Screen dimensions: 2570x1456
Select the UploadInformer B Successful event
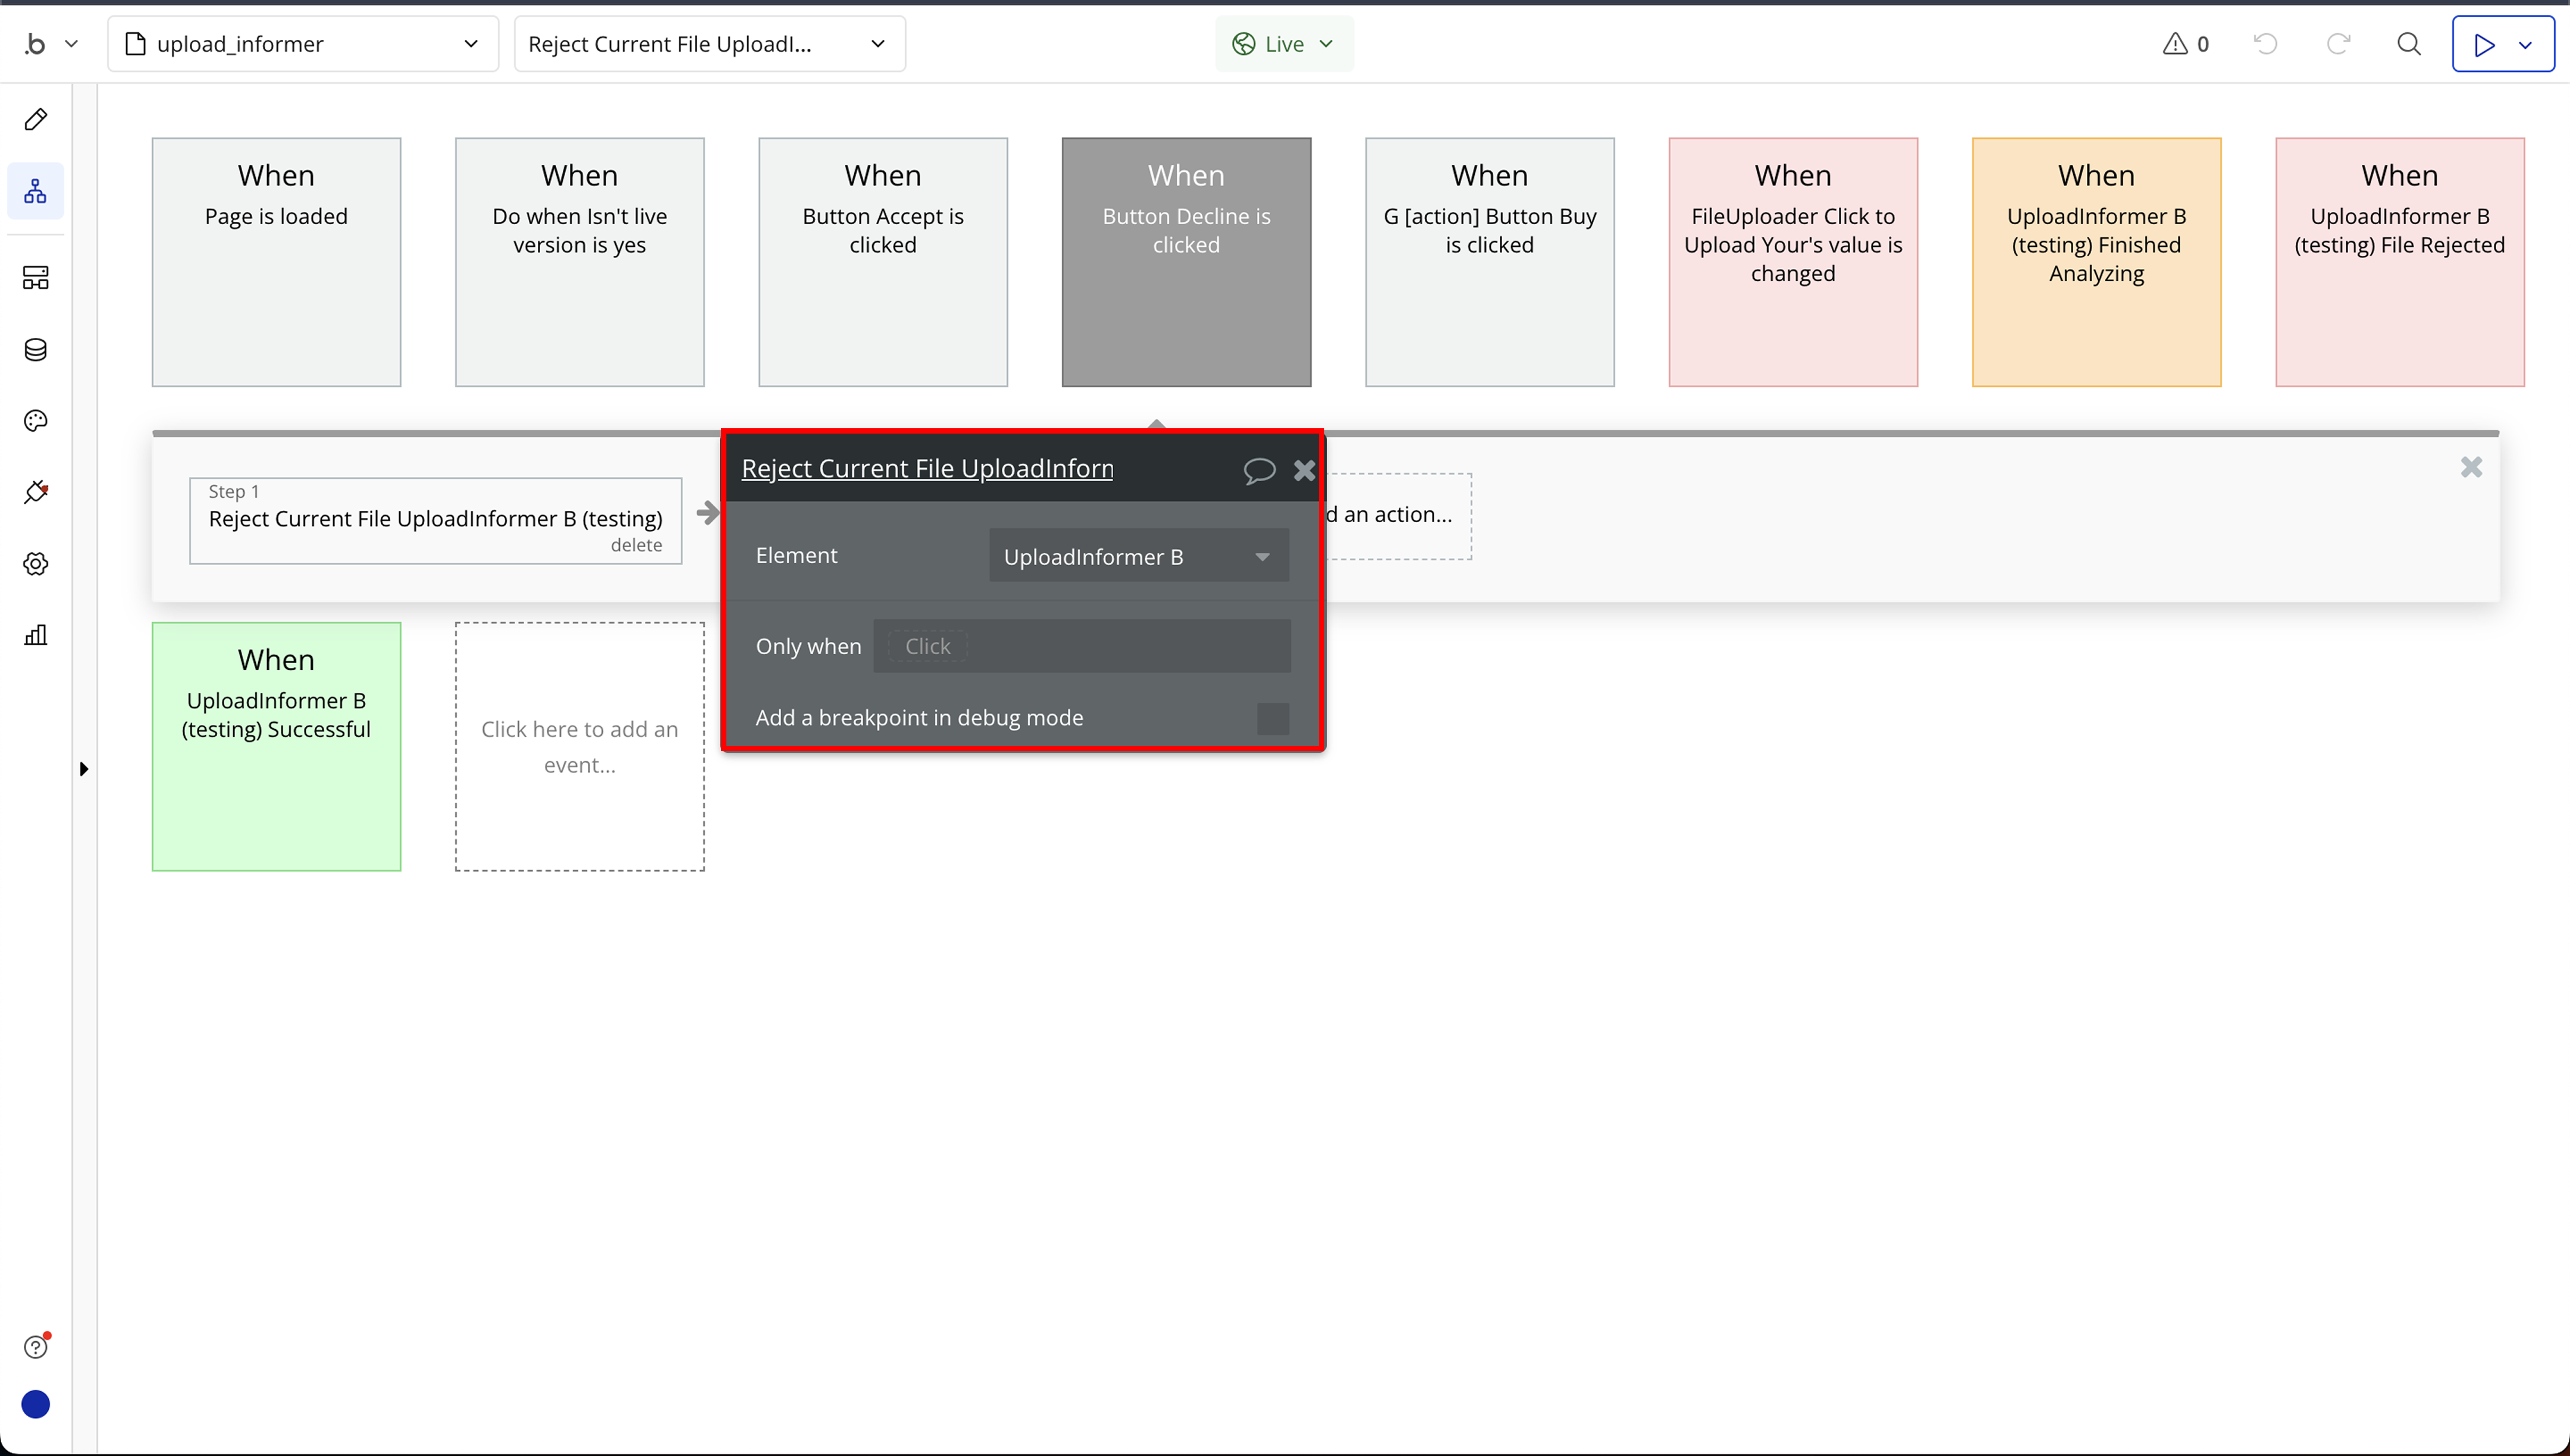pyautogui.click(x=276, y=746)
